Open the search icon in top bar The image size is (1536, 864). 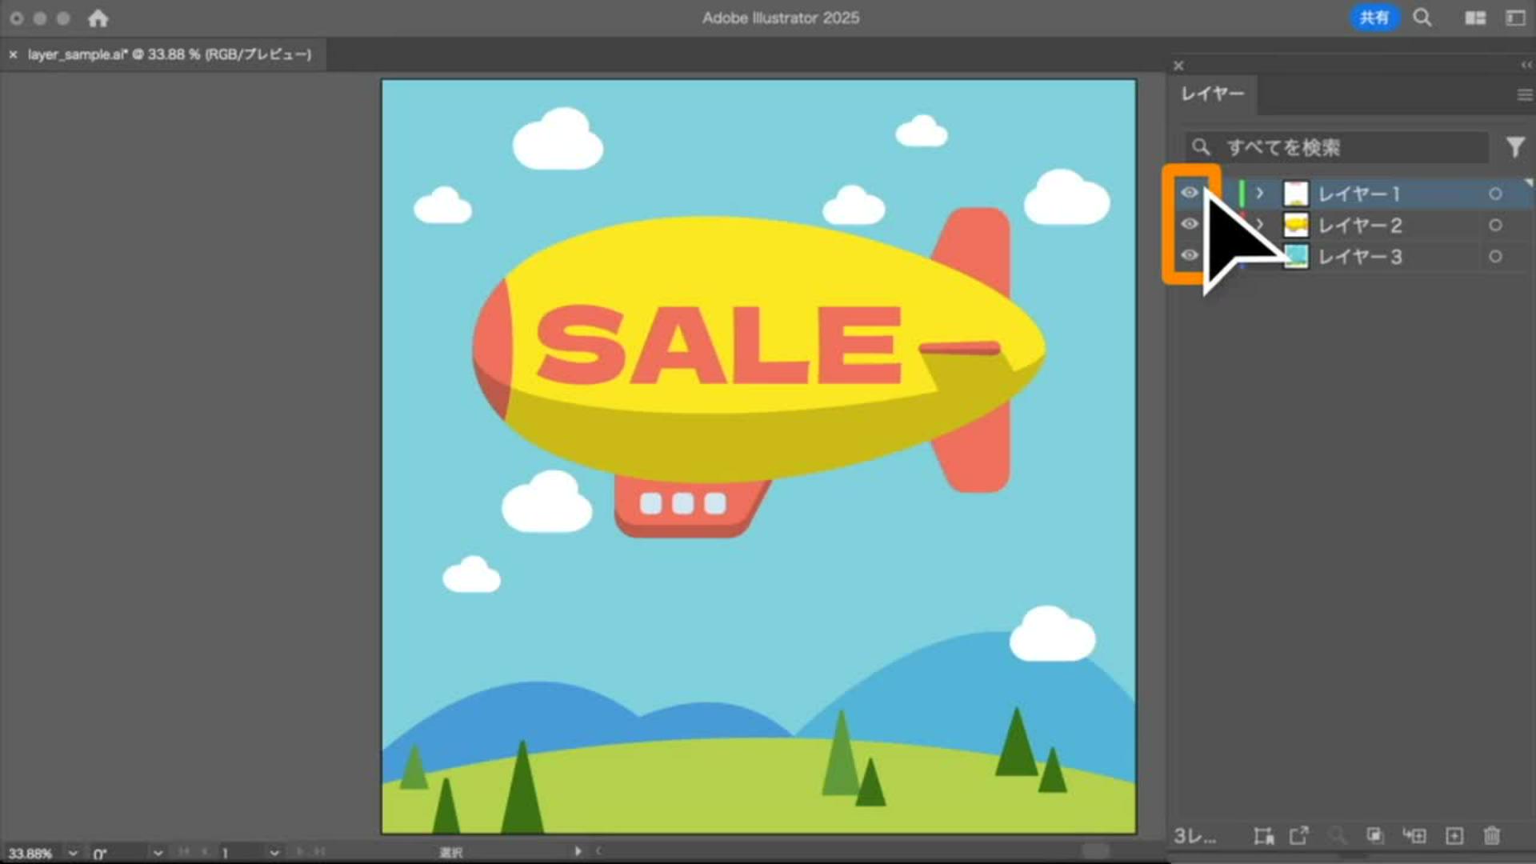pos(1422,18)
